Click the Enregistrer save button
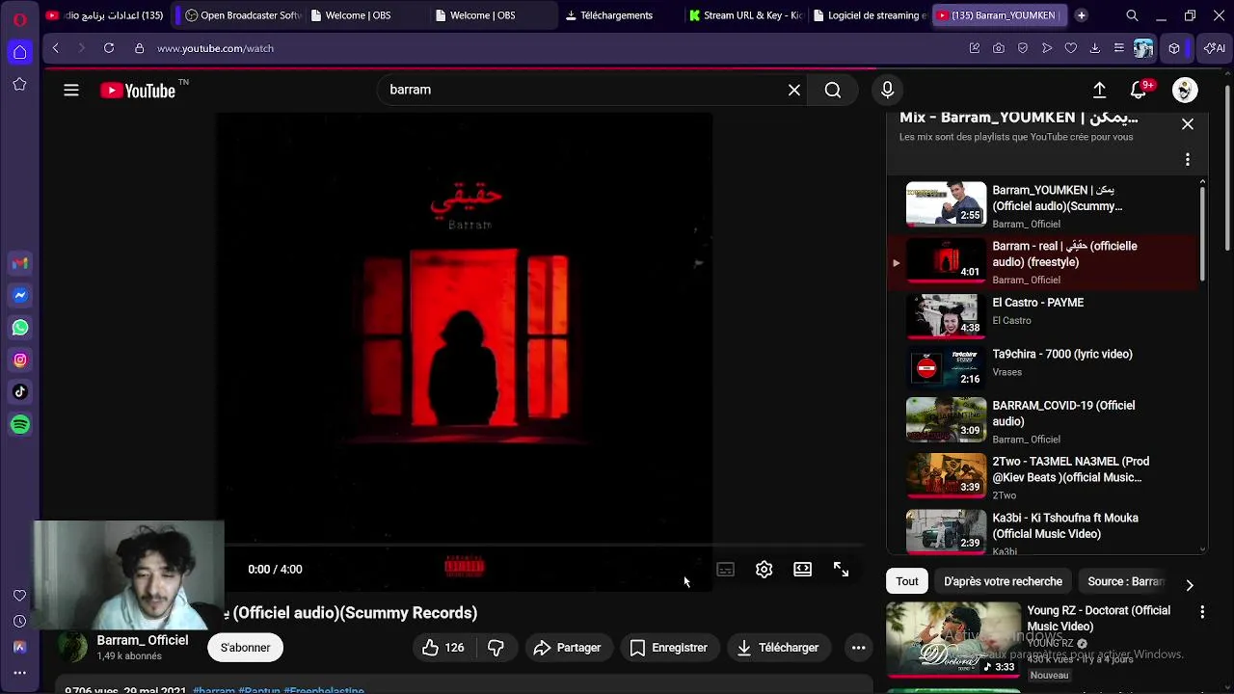The image size is (1234, 694). pos(668,648)
